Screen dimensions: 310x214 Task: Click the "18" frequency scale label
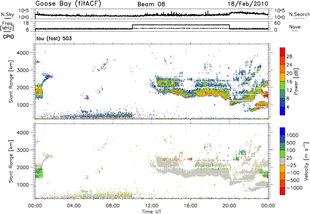pyautogui.click(x=26, y=23)
